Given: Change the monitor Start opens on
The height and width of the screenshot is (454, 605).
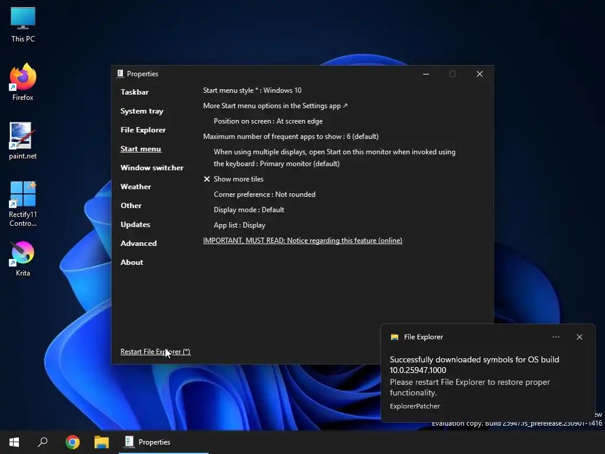Looking at the screenshot, I should tap(334, 158).
